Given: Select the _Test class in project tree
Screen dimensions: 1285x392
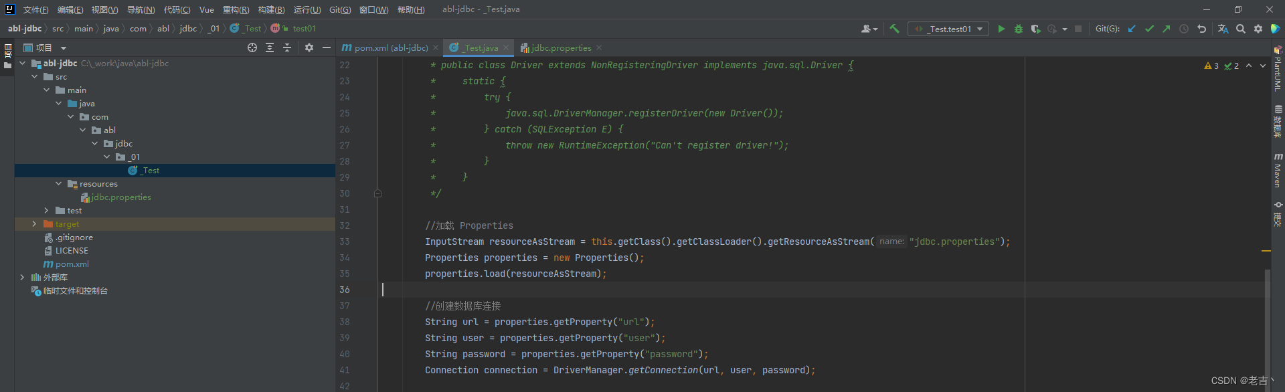Looking at the screenshot, I should [x=175, y=171].
